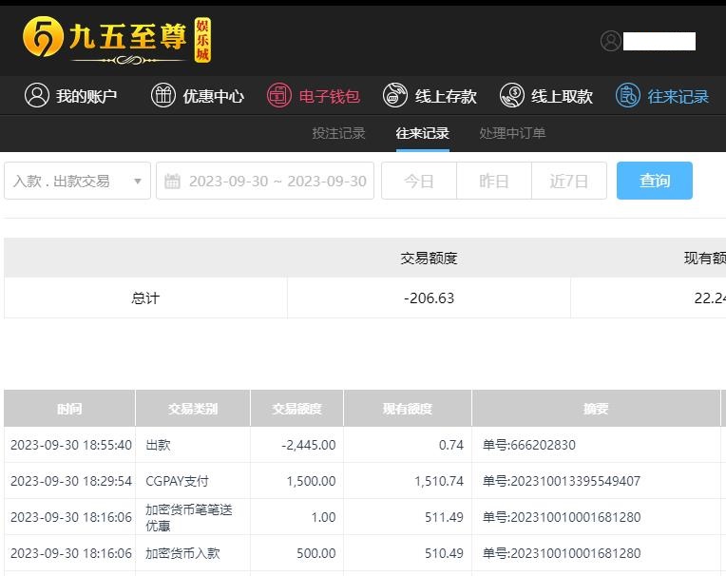This screenshot has height=576, width=726.
Task: Select total amount -206.63 cell
Action: (x=429, y=298)
